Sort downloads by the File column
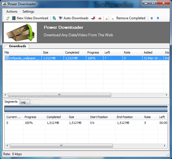Image resolution: width=172 pixels, height=159 pixels. pyautogui.click(x=22, y=52)
